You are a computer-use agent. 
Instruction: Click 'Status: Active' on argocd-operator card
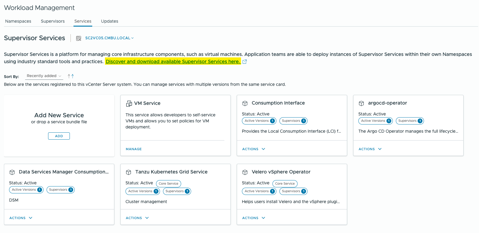click(x=372, y=114)
